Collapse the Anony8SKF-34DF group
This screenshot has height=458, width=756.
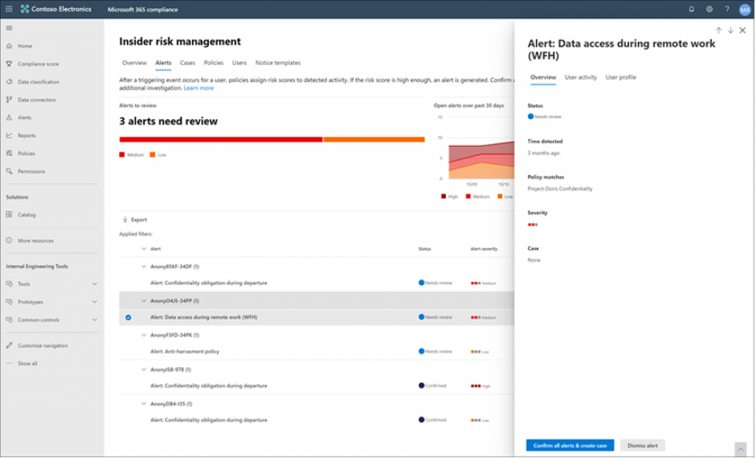[144, 267]
